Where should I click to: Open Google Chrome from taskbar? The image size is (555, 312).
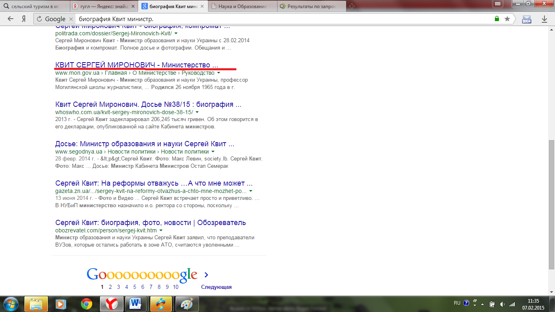[x=86, y=304]
